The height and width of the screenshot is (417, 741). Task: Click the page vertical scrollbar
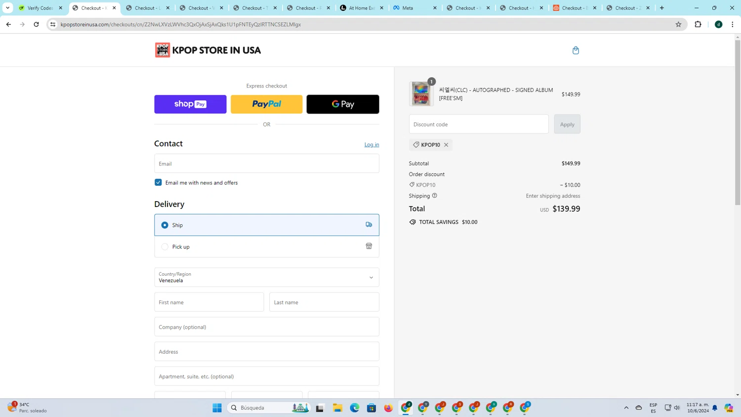[738, 123]
